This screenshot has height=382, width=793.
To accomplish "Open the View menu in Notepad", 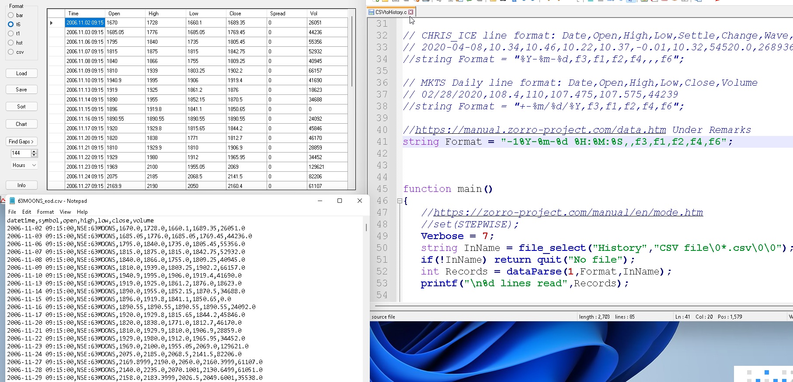I will coord(65,212).
